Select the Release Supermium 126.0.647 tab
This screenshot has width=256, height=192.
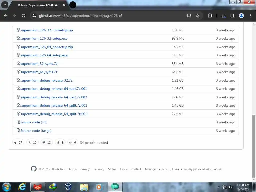[38, 5]
